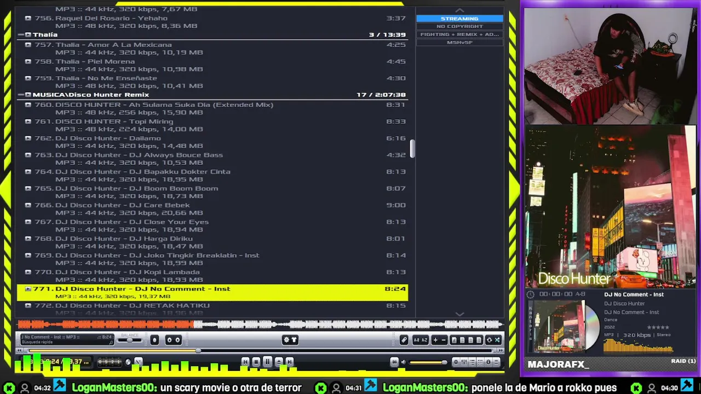The image size is (701, 394).
Task: Click the A-B repeat section button
Action: pyautogui.click(x=416, y=340)
